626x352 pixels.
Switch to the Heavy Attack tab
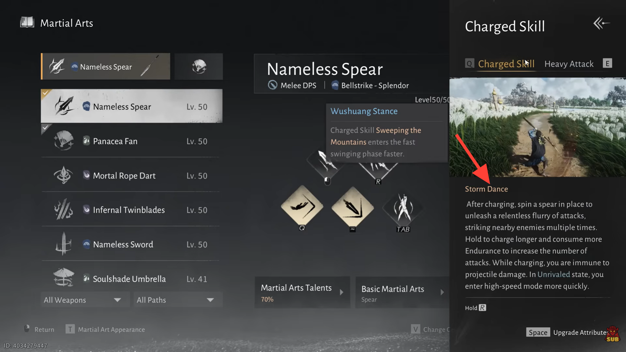[x=569, y=64]
